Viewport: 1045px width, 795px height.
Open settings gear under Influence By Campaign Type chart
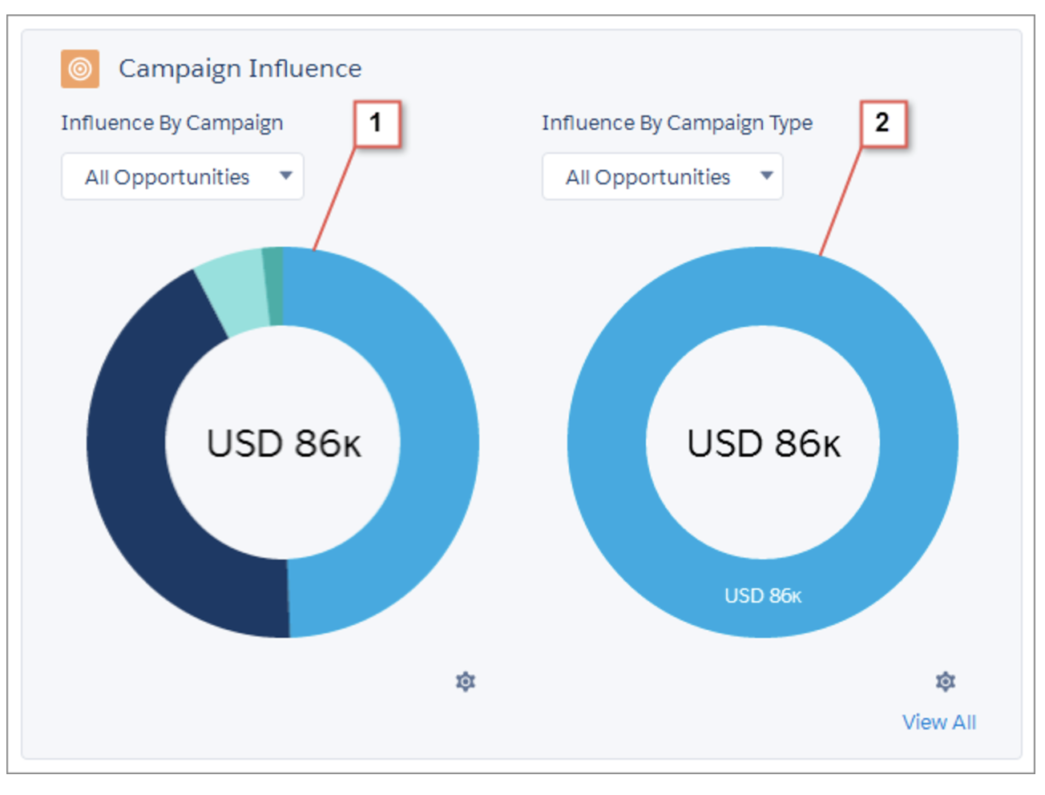pyautogui.click(x=946, y=681)
